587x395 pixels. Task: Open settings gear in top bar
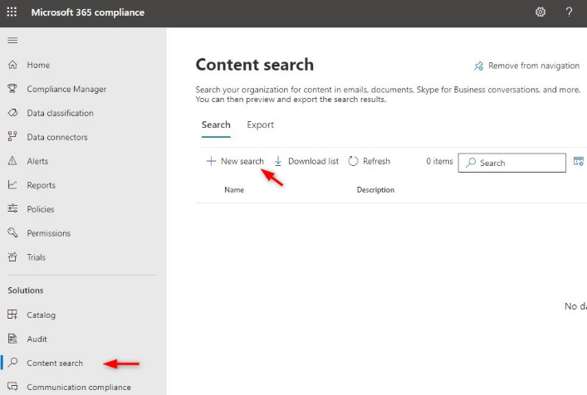click(541, 12)
